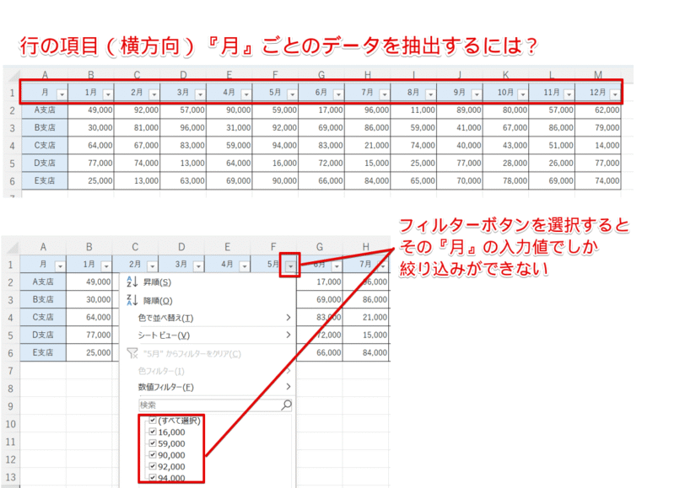
Task: Click E支店 cell in lower sheet
Action: pyautogui.click(x=43, y=352)
